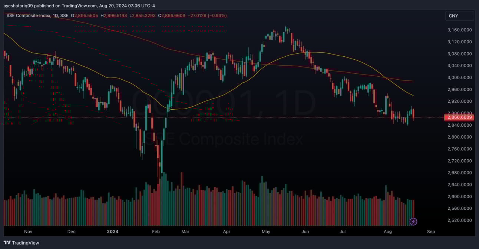
Task: Click the 2,800.0000 price axis label
Action: (459, 137)
